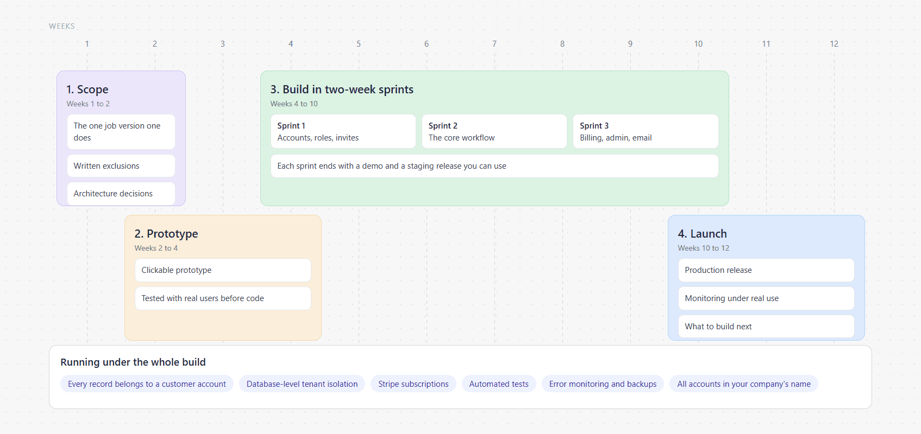Viewport: 921px width, 434px height.
Task: Click 'Error monitoring and backups' tag
Action: pos(603,384)
